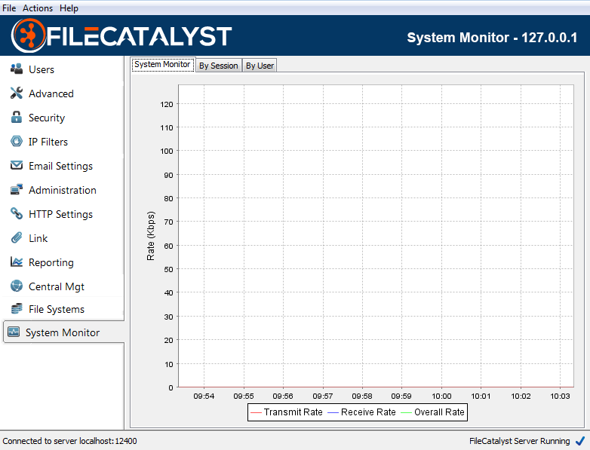Screen dimensions: 590x450
Task: Click the Link paperclip icon
Action: (17, 237)
